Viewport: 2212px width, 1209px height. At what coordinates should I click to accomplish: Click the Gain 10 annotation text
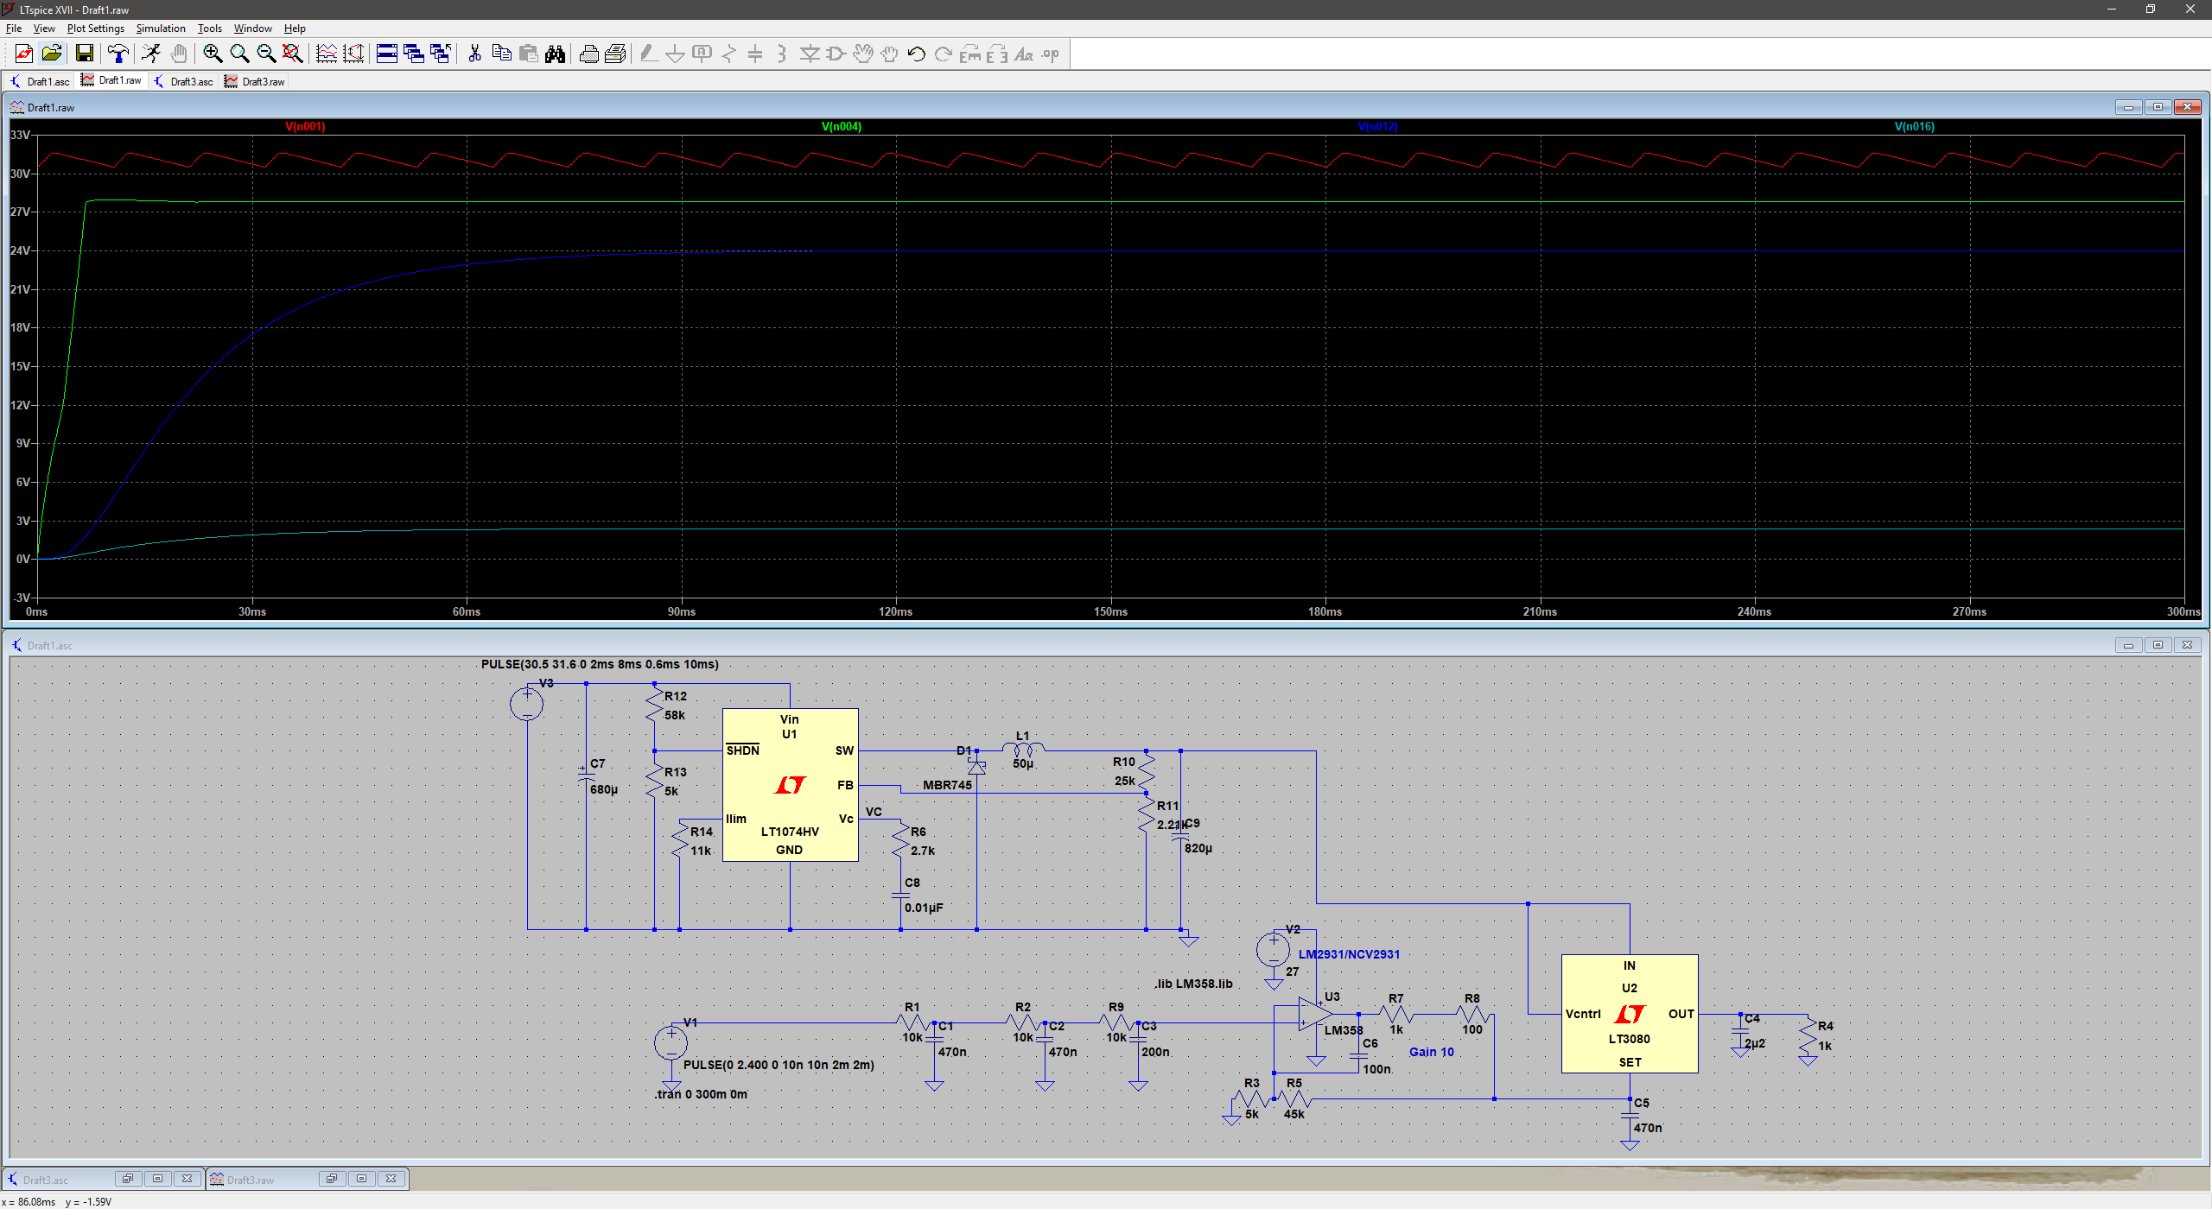[1432, 1052]
